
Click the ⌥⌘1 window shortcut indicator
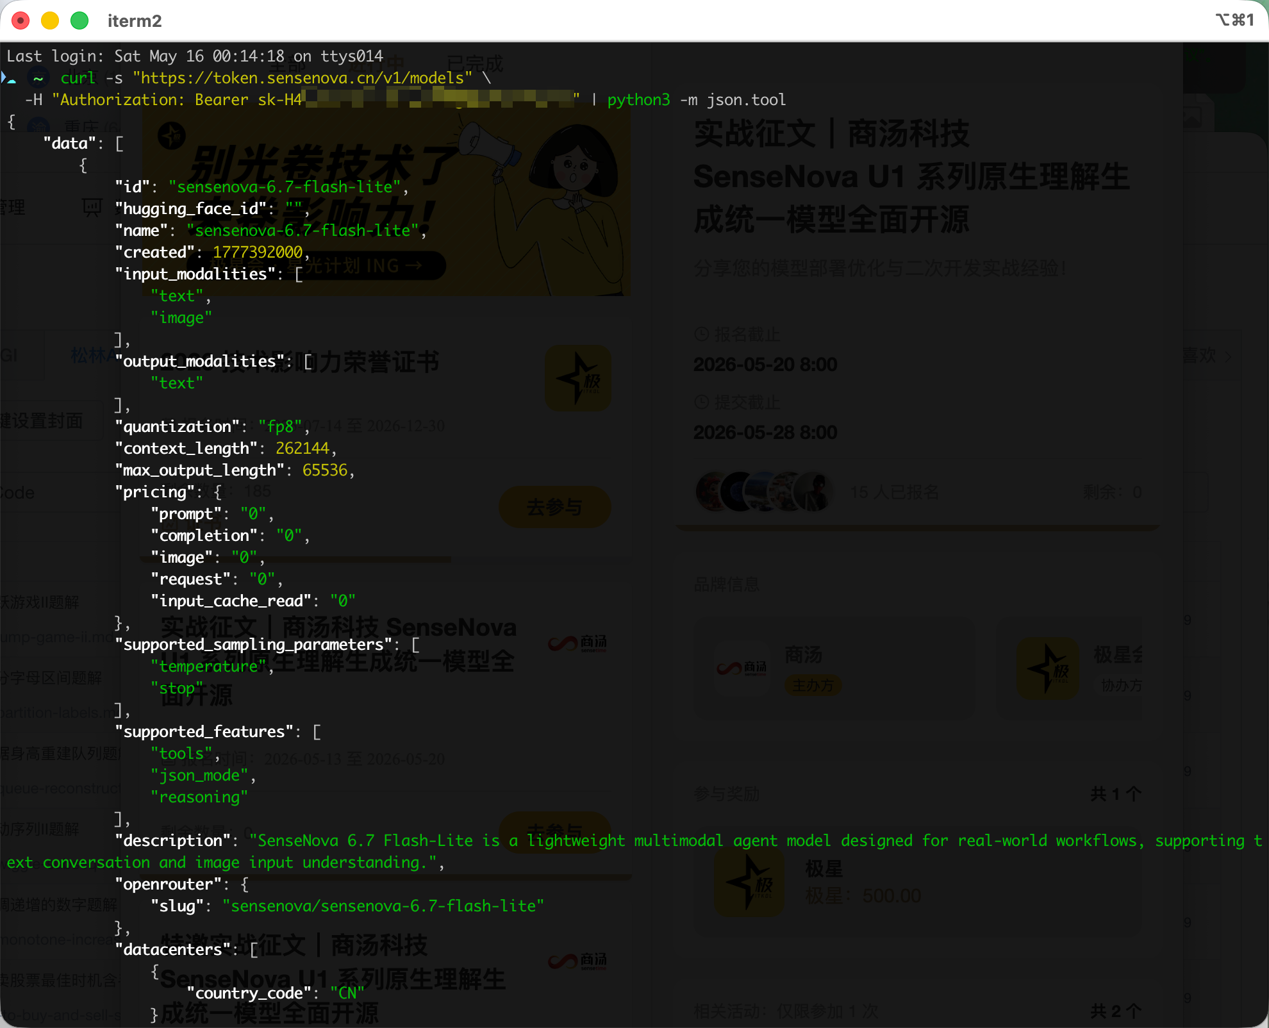coord(1235,20)
